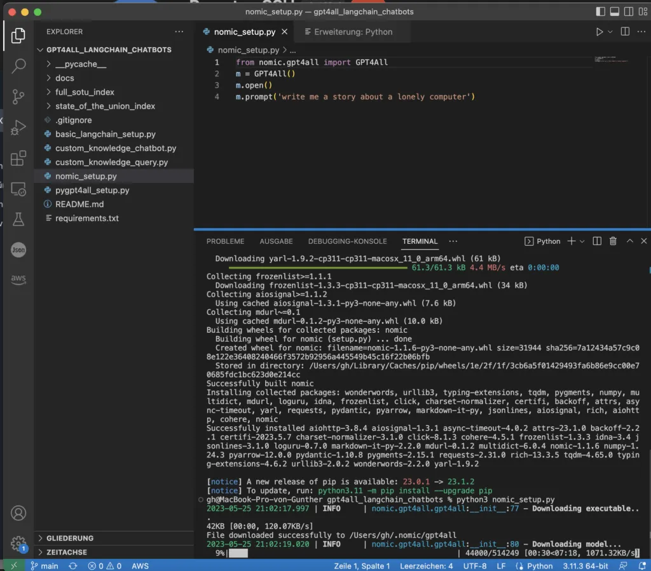Expand the ZEITACHSE section

pyautogui.click(x=113, y=553)
